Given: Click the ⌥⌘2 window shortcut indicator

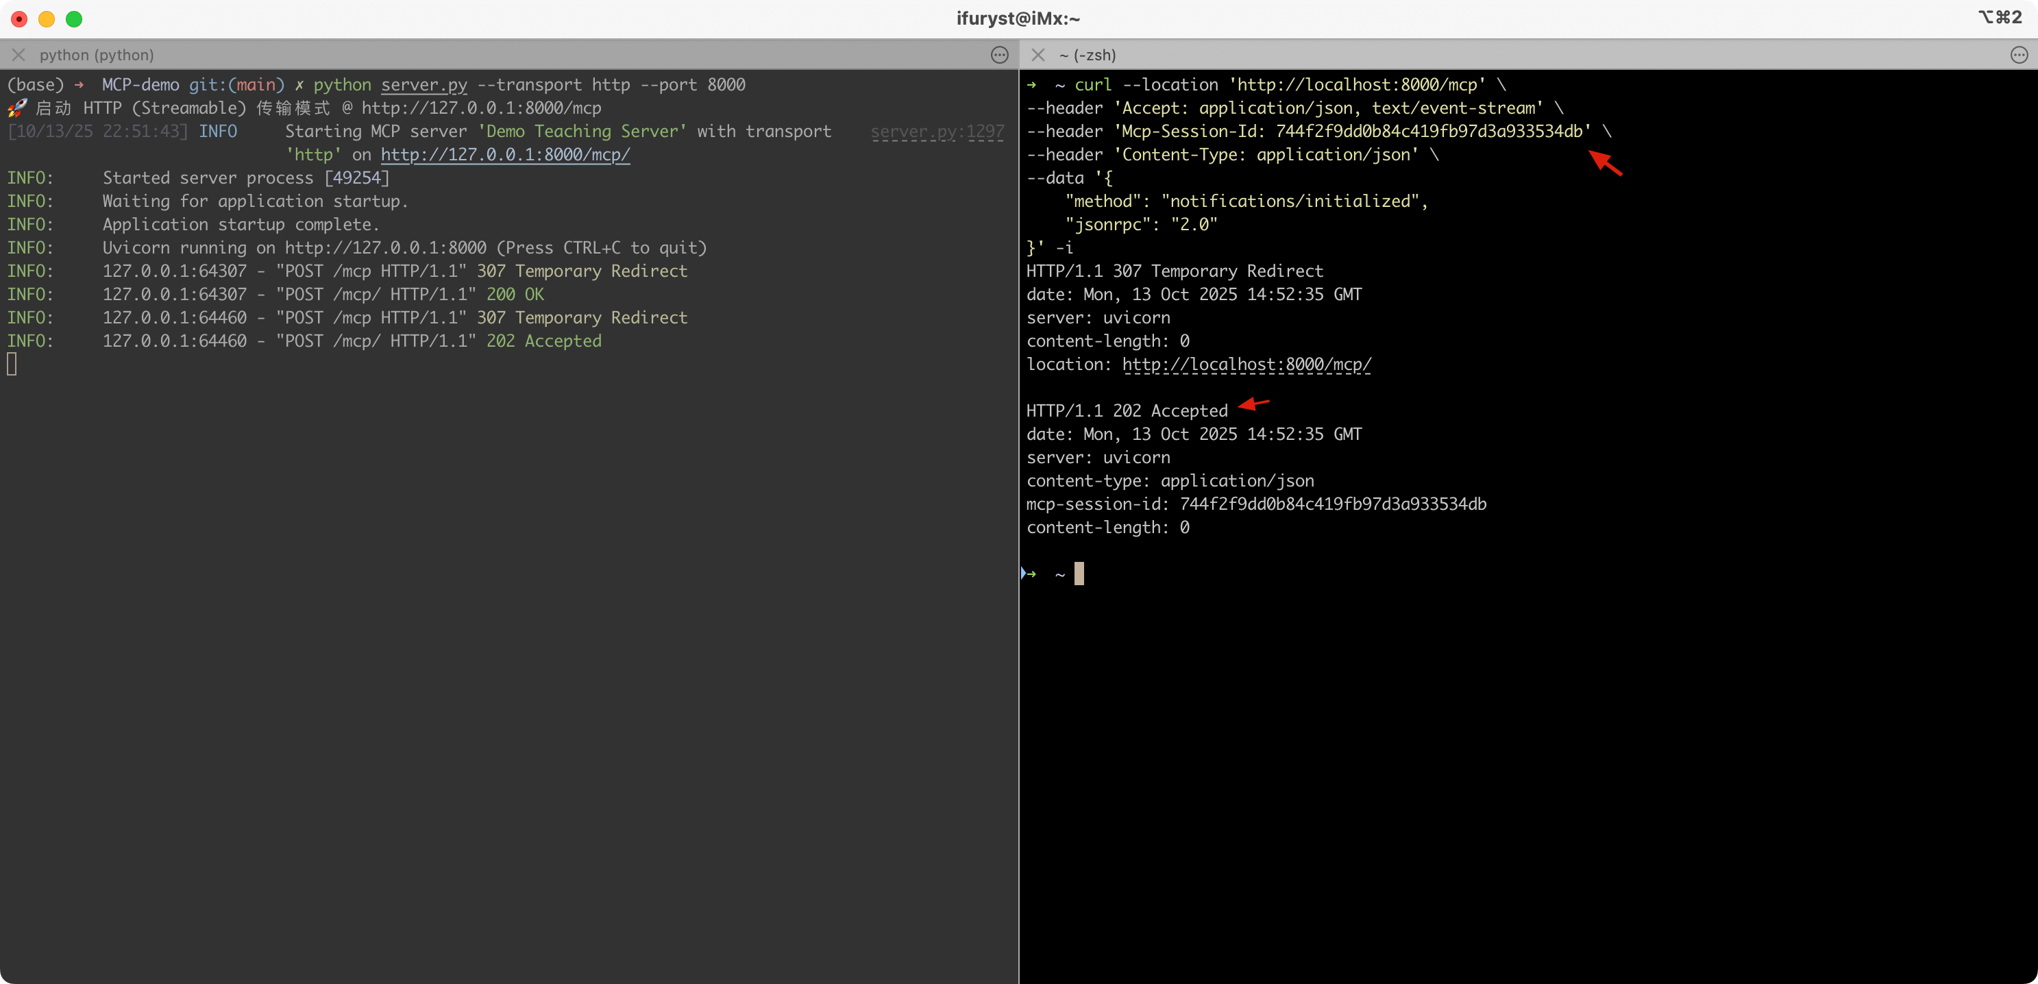Looking at the screenshot, I should coord(2000,17).
